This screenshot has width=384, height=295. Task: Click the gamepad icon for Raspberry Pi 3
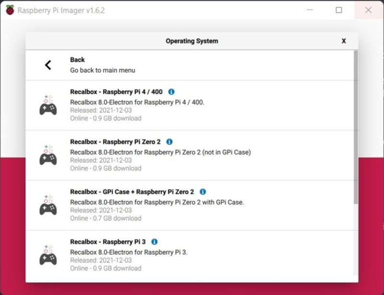[x=48, y=255]
